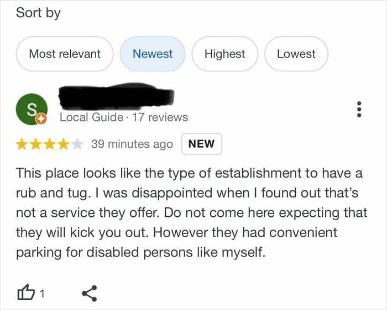The image size is (387, 310).
Task: Click the like count number
Action: coord(42,294)
